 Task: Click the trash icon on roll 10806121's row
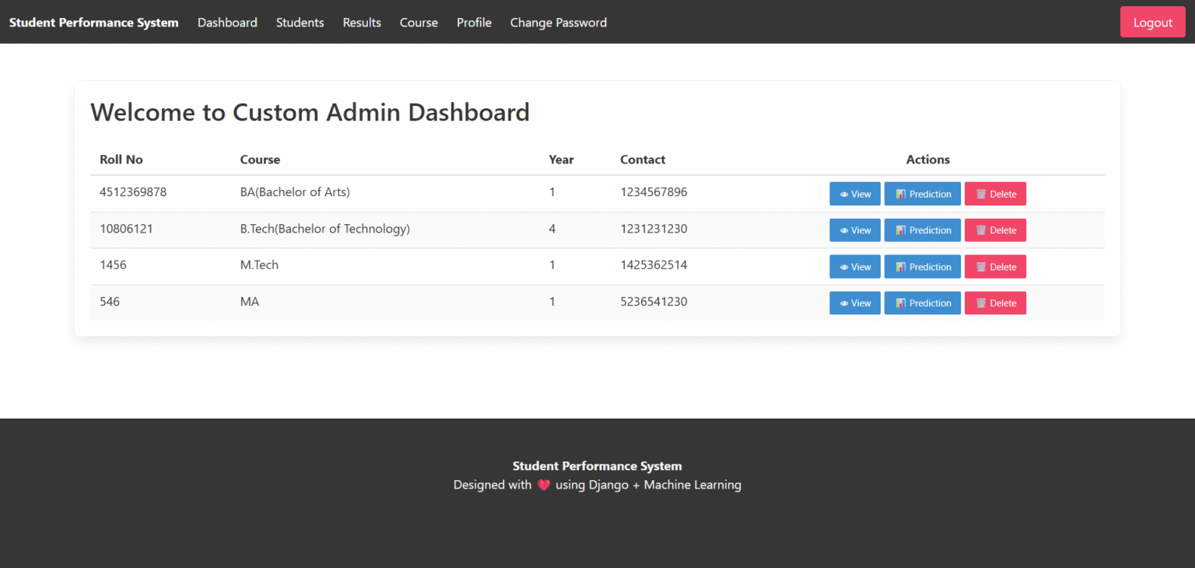[981, 230]
